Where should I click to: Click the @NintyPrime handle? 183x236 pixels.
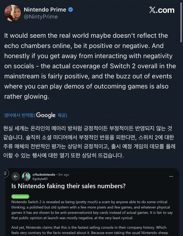click(41, 17)
